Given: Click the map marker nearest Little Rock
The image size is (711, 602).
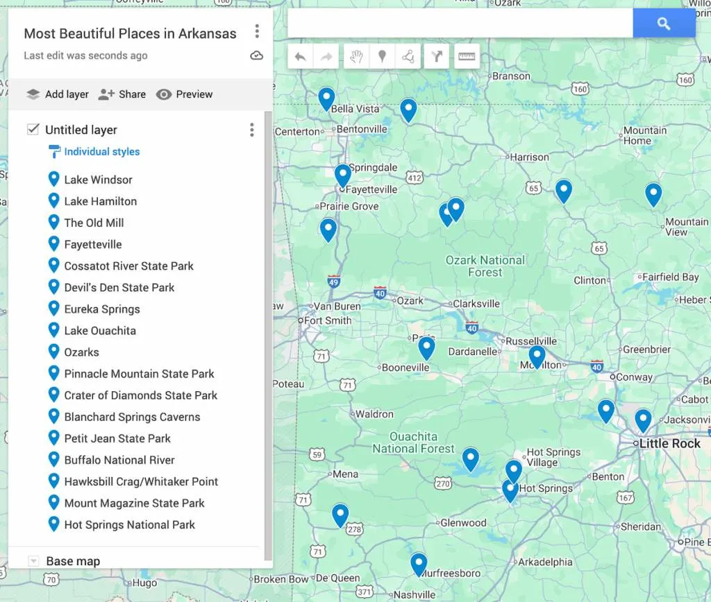Looking at the screenshot, I should [643, 420].
